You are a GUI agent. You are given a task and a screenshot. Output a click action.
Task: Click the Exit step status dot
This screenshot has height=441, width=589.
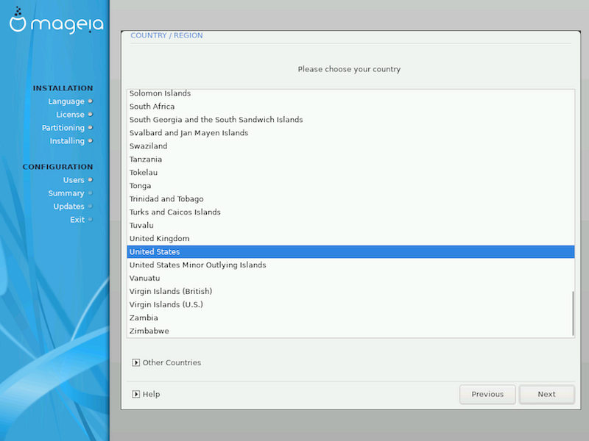[90, 219]
